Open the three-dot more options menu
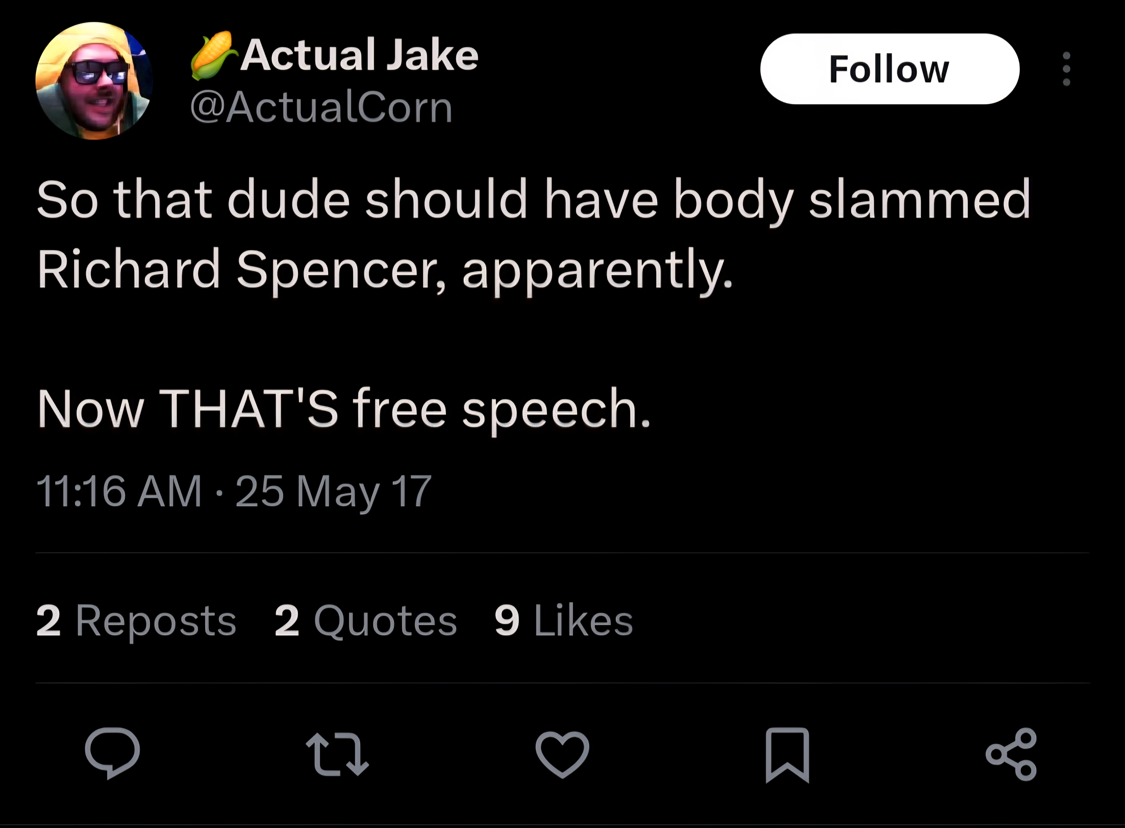Image resolution: width=1125 pixels, height=828 pixels. click(1066, 69)
